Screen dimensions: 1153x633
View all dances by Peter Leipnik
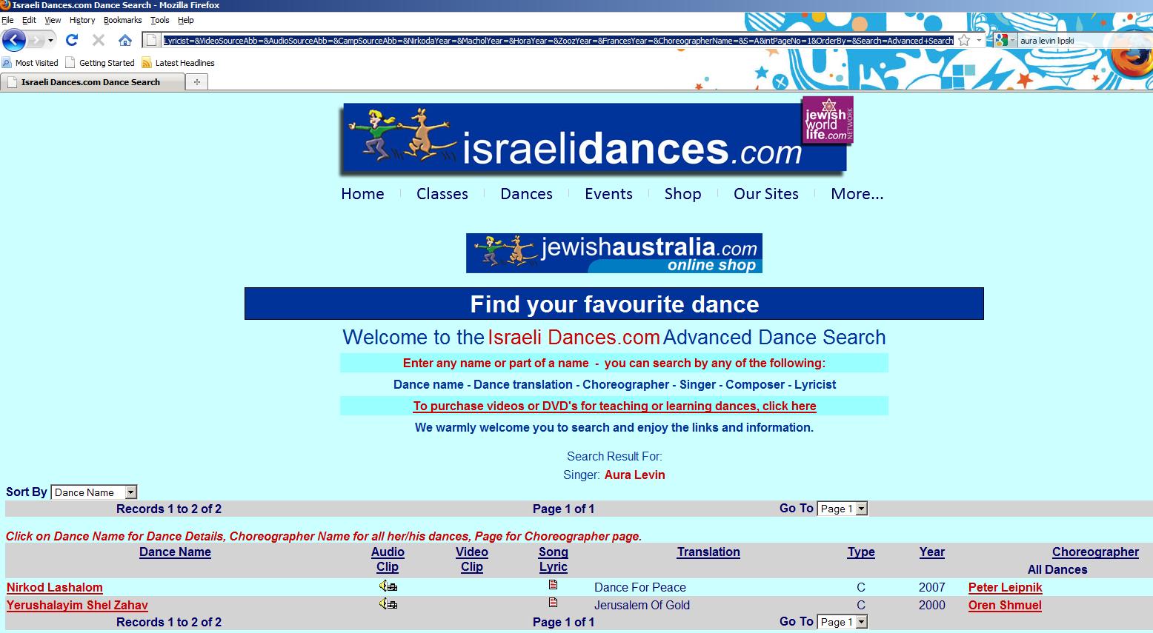coord(1005,587)
